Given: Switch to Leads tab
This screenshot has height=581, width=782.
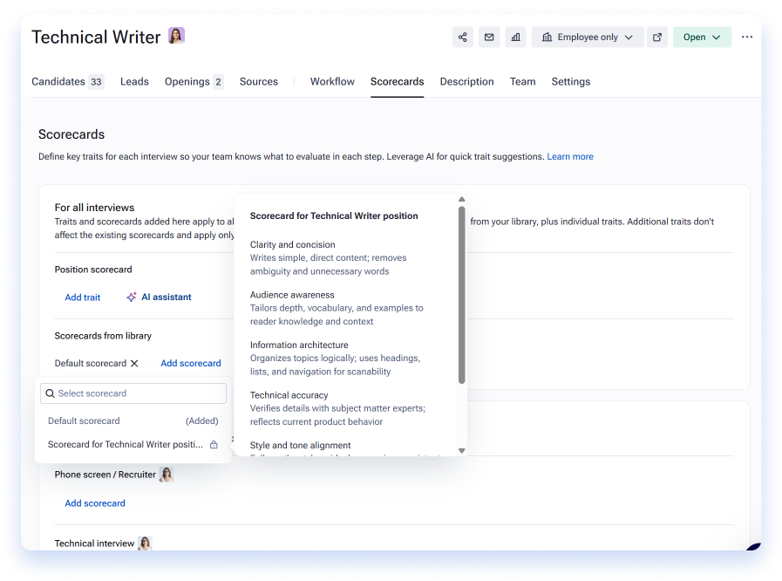Looking at the screenshot, I should 134,81.
